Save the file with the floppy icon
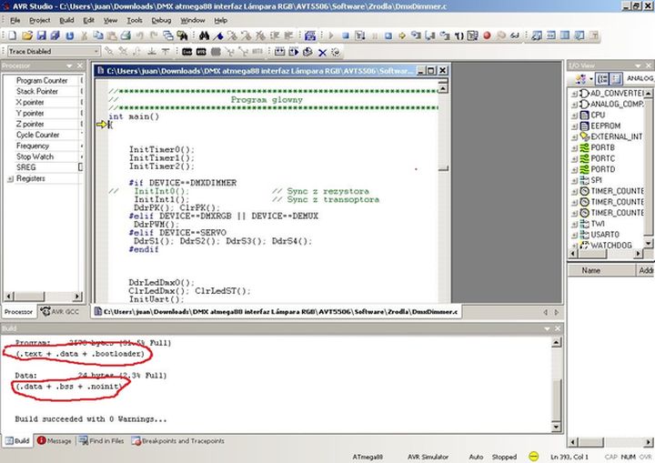Viewport: 655px width, 463px height. click(x=41, y=36)
